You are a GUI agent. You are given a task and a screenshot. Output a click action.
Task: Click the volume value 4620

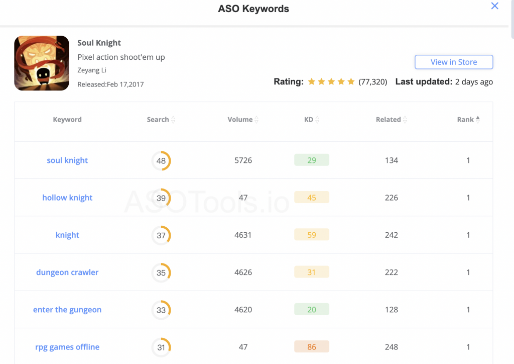tap(243, 310)
